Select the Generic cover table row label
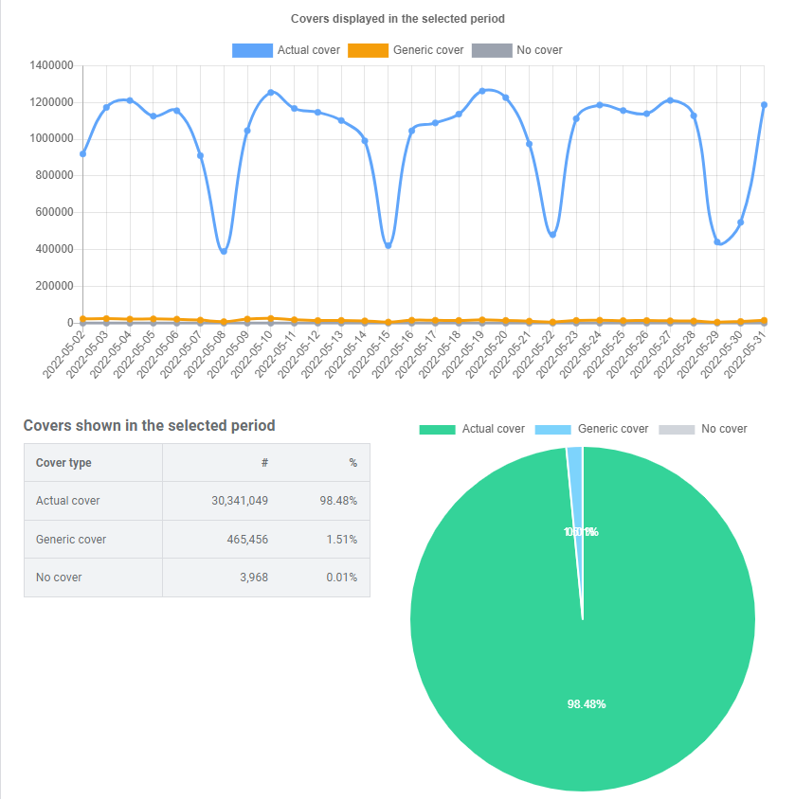795x800 pixels. click(x=71, y=540)
